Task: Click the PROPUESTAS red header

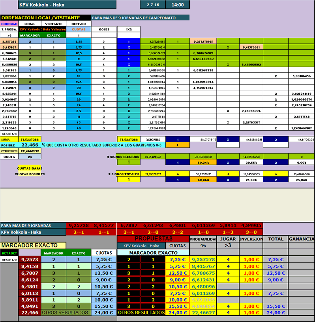Action: pyautogui.click(x=153, y=239)
